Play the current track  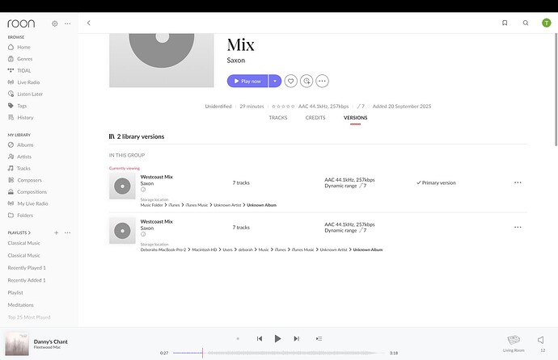pyautogui.click(x=277, y=339)
